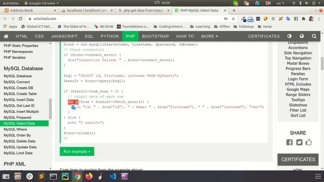Open Login Form how-to link
Viewport: 324px width, 182px height.
point(298,79)
